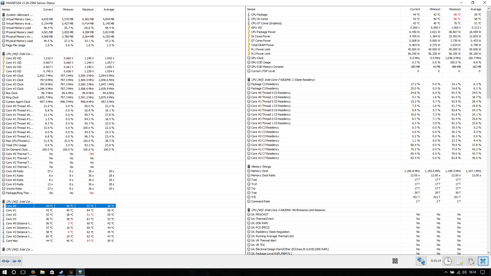Click Total CPU Usage sensor row
The width and height of the screenshot is (491, 276).
click(16, 145)
